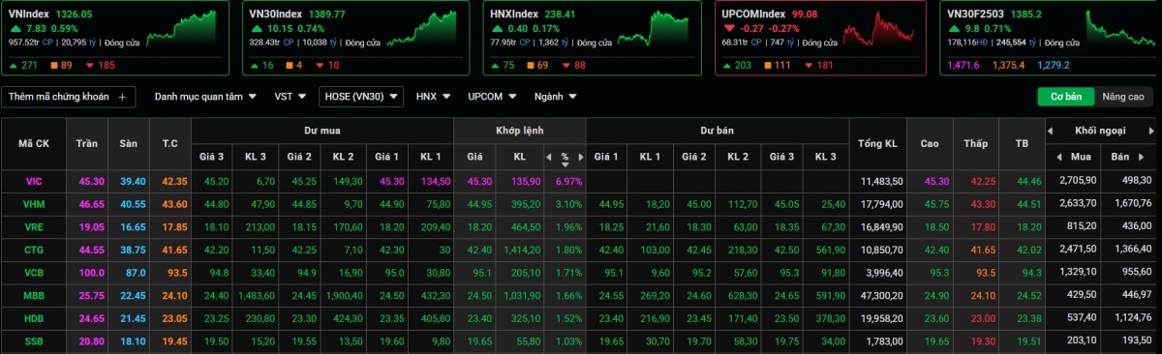Switch to the Nâng cao view

1122,97
